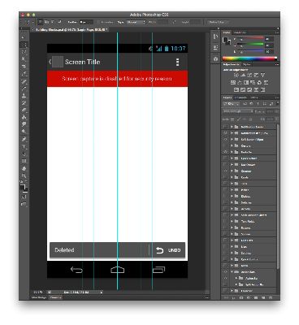The height and width of the screenshot is (325, 299).
Task: Hide the Action Bar layer group
Action: click(x=225, y=278)
